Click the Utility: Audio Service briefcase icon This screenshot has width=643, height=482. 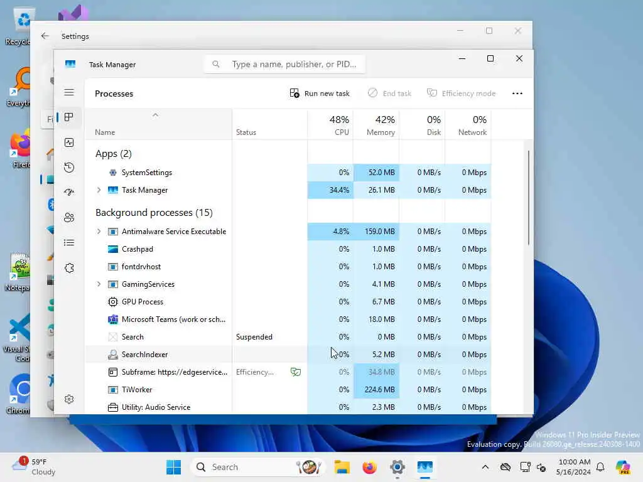tap(113, 407)
